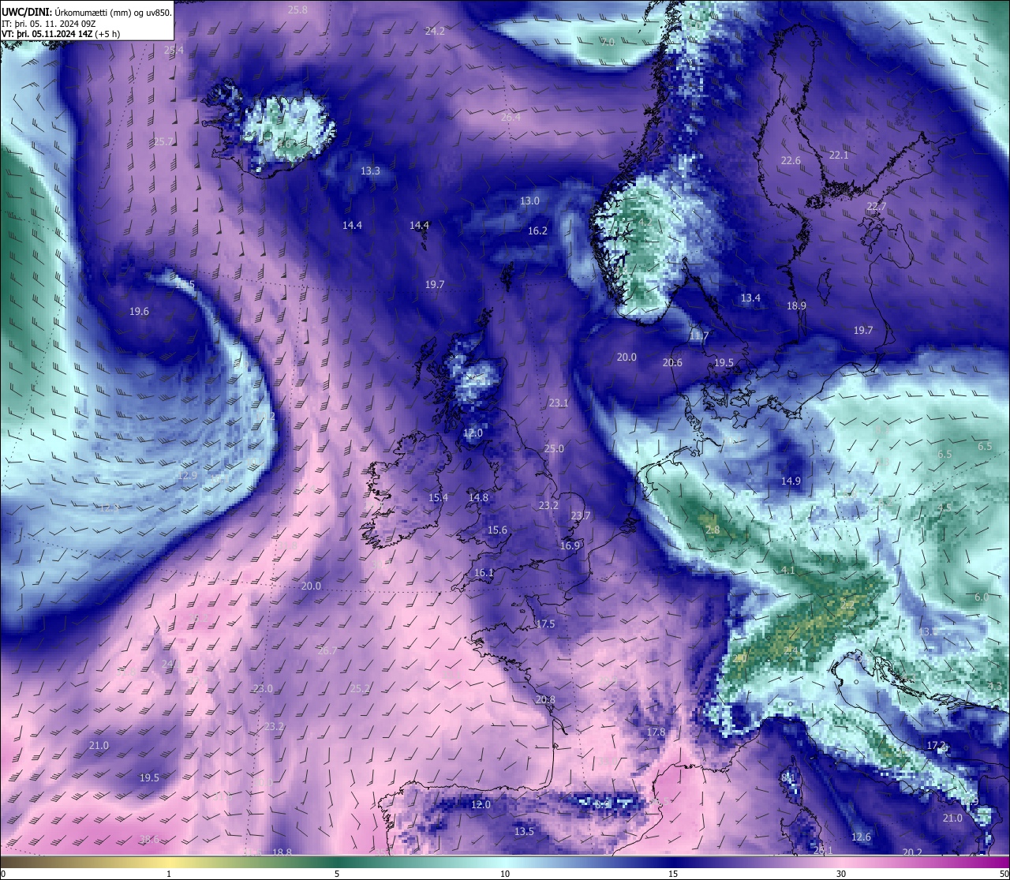Click the map value "17.2"
Viewport: 1010px width, 880px height.
pyautogui.click(x=937, y=745)
